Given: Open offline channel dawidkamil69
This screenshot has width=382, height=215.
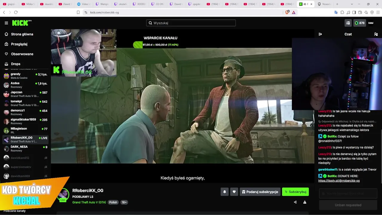Looking at the screenshot, I should coord(25,176).
